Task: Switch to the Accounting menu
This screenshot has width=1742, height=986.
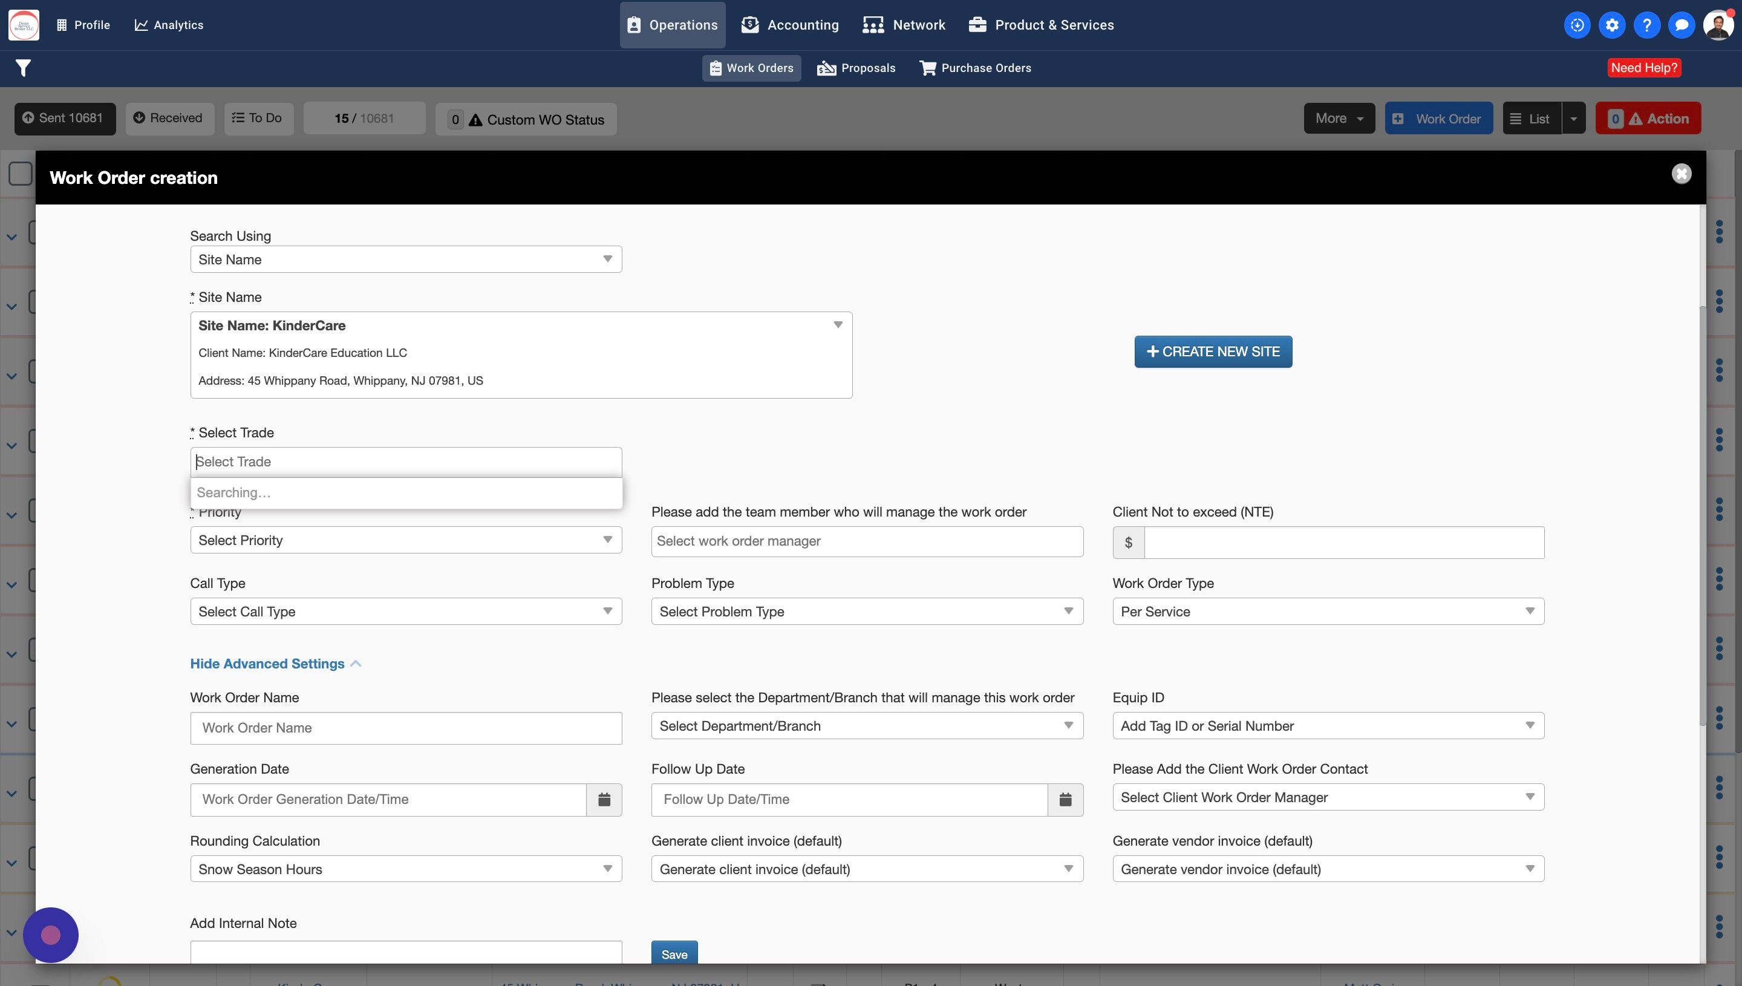Action: tap(789, 25)
